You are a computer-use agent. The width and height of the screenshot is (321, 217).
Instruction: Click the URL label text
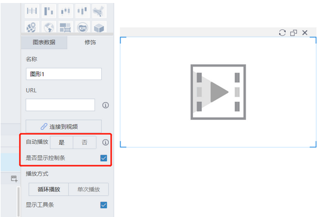(x=31, y=91)
